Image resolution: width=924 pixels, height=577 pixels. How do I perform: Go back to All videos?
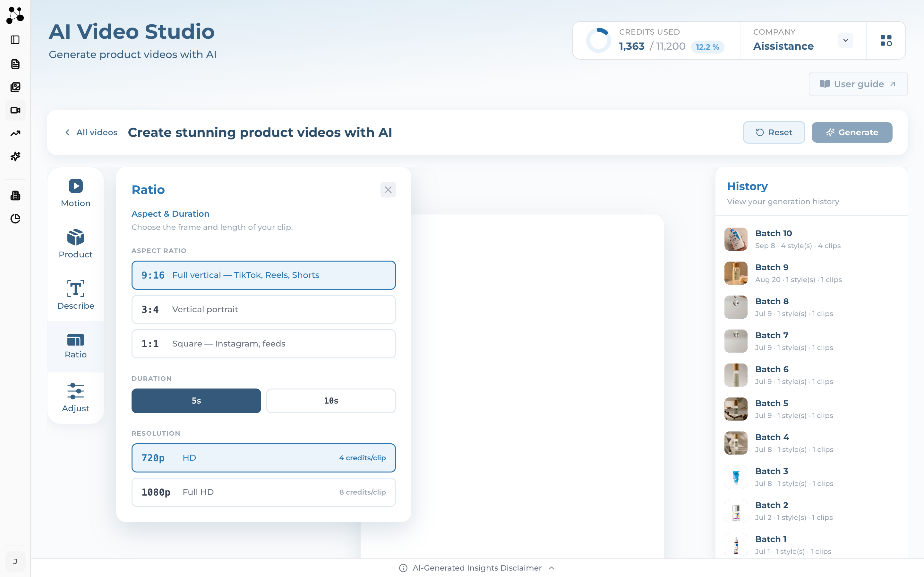91,132
